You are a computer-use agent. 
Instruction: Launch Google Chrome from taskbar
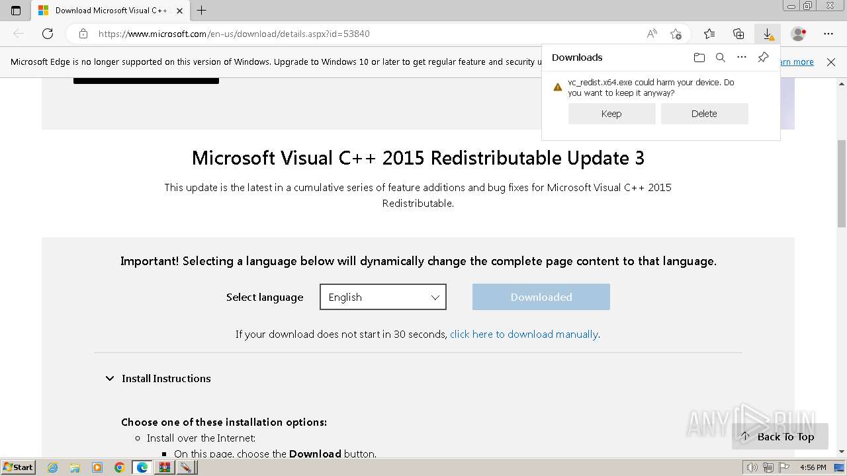click(120, 467)
